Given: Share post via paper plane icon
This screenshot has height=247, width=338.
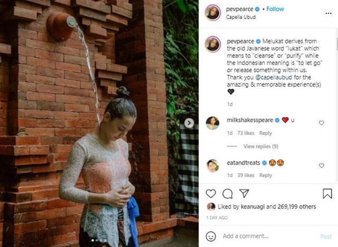Looking at the screenshot, I should click(244, 193).
